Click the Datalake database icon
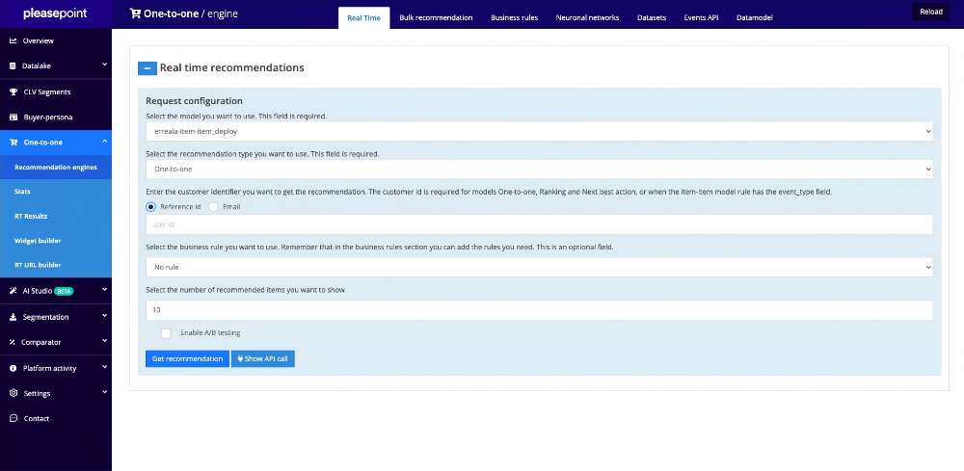The height and width of the screenshot is (471, 964). click(13, 66)
